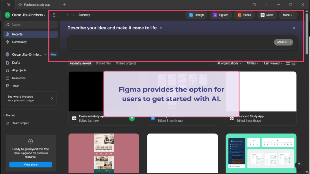The height and width of the screenshot is (174, 310).
Task: Switch to grid view layout
Action: click(x=288, y=64)
